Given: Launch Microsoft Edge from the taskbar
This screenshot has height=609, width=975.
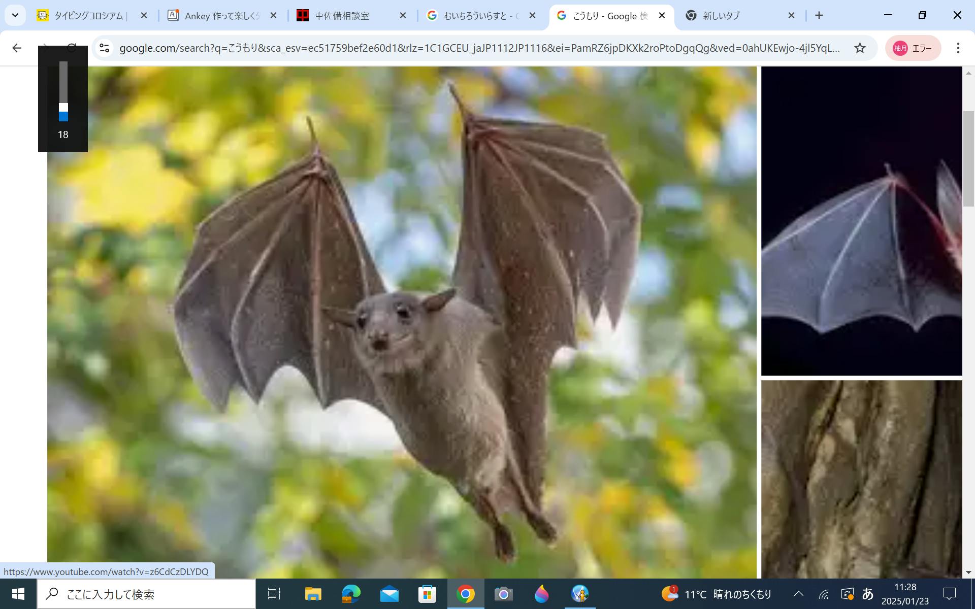Looking at the screenshot, I should coord(351,594).
